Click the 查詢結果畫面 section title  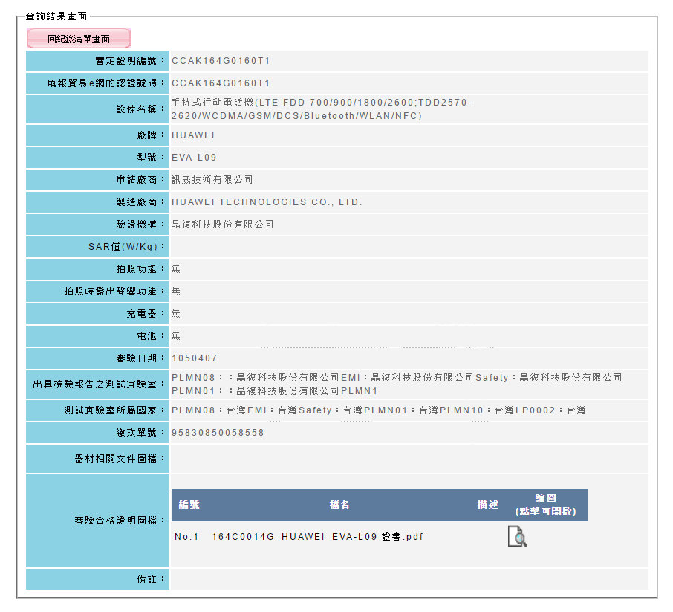point(56,16)
